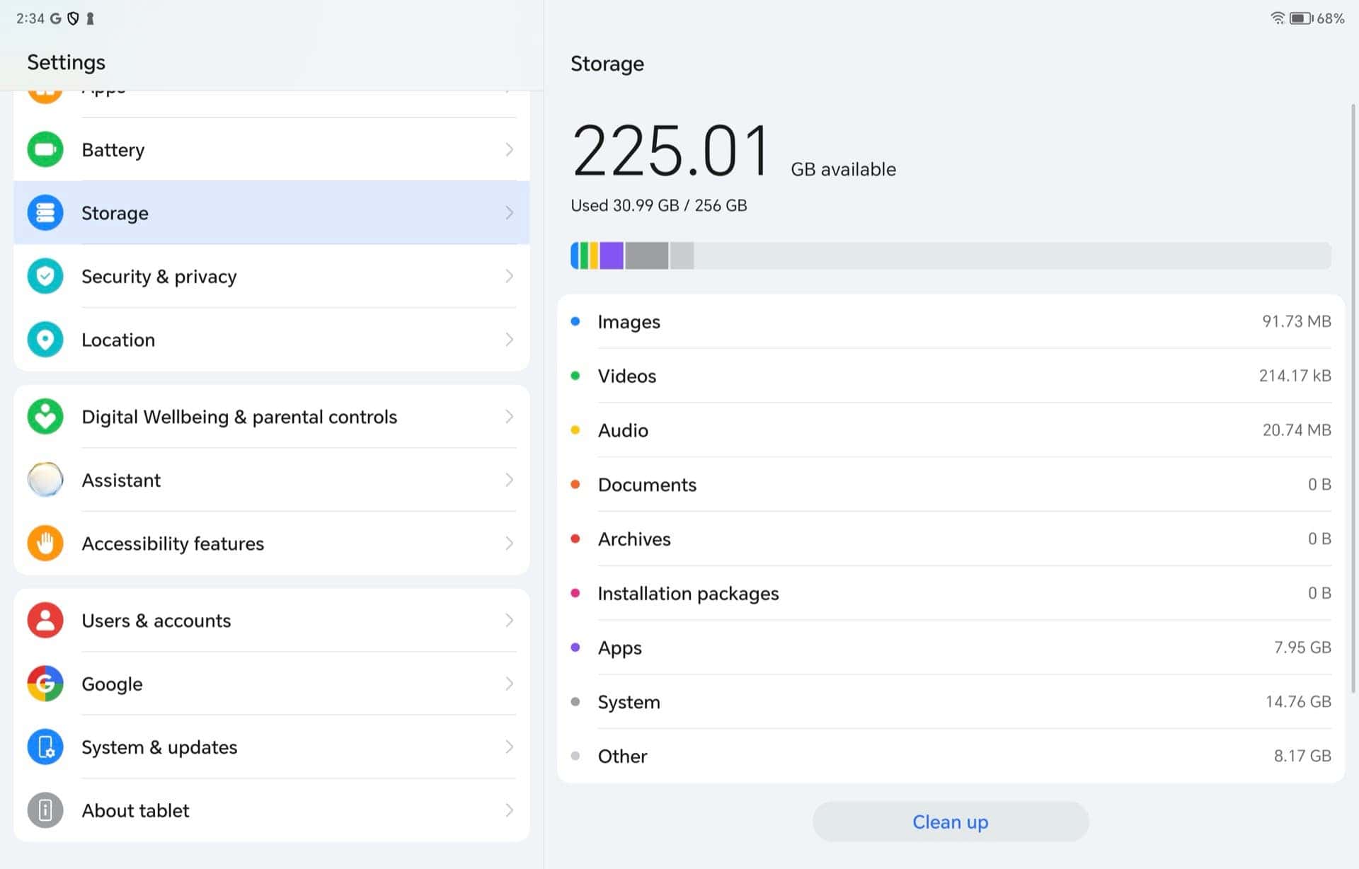This screenshot has height=869, width=1359.
Task: Tap the orange Accessibility hand icon
Action: [x=45, y=543]
